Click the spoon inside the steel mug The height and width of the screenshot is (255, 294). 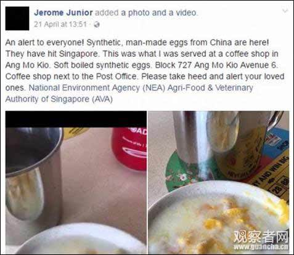(223, 131)
